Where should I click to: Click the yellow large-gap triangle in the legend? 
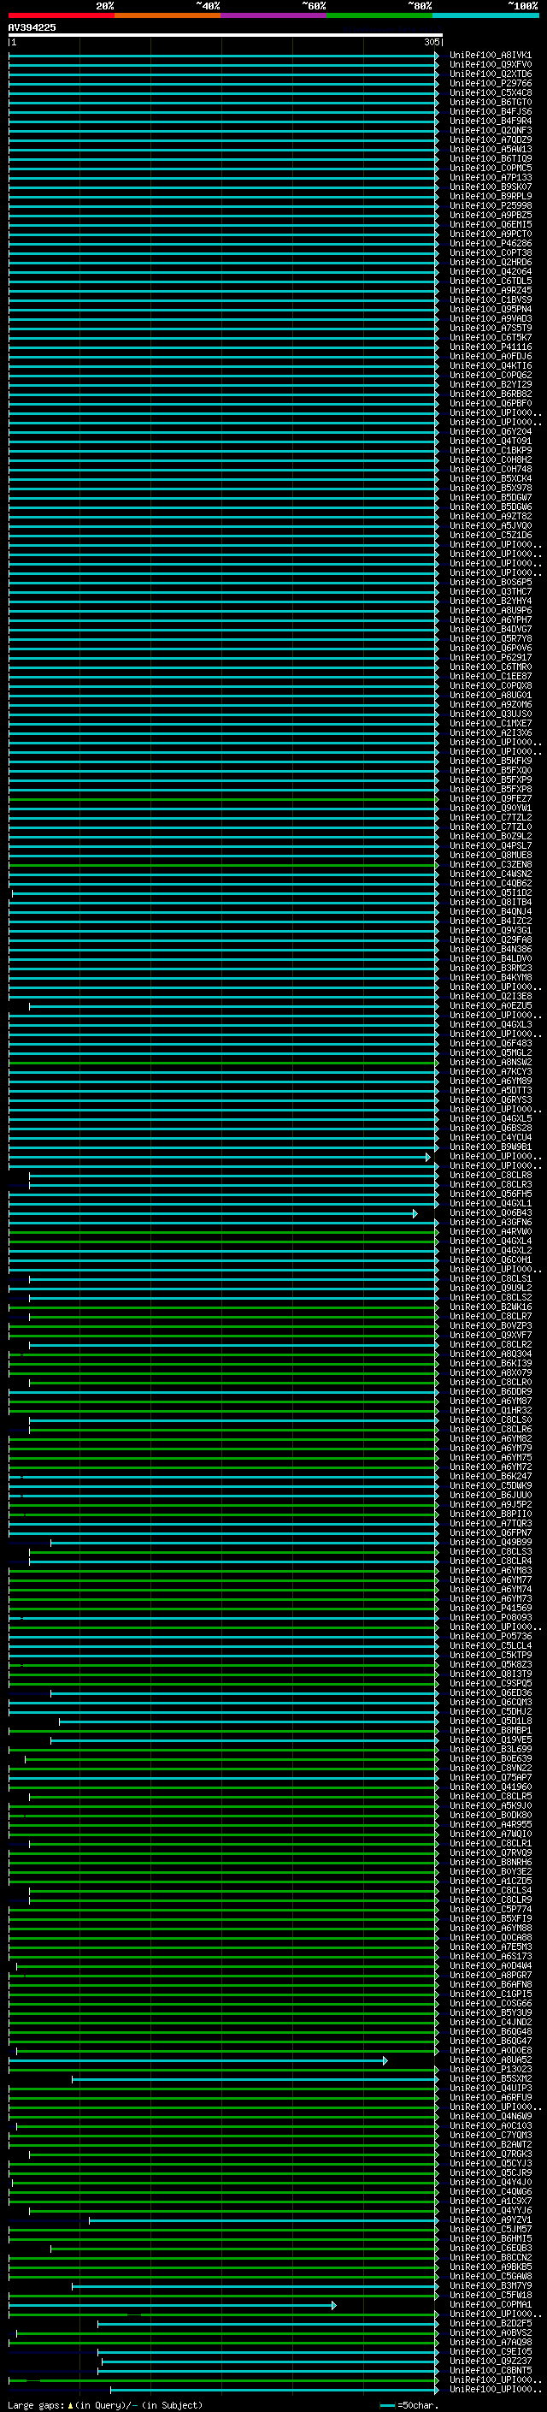click(70, 2405)
